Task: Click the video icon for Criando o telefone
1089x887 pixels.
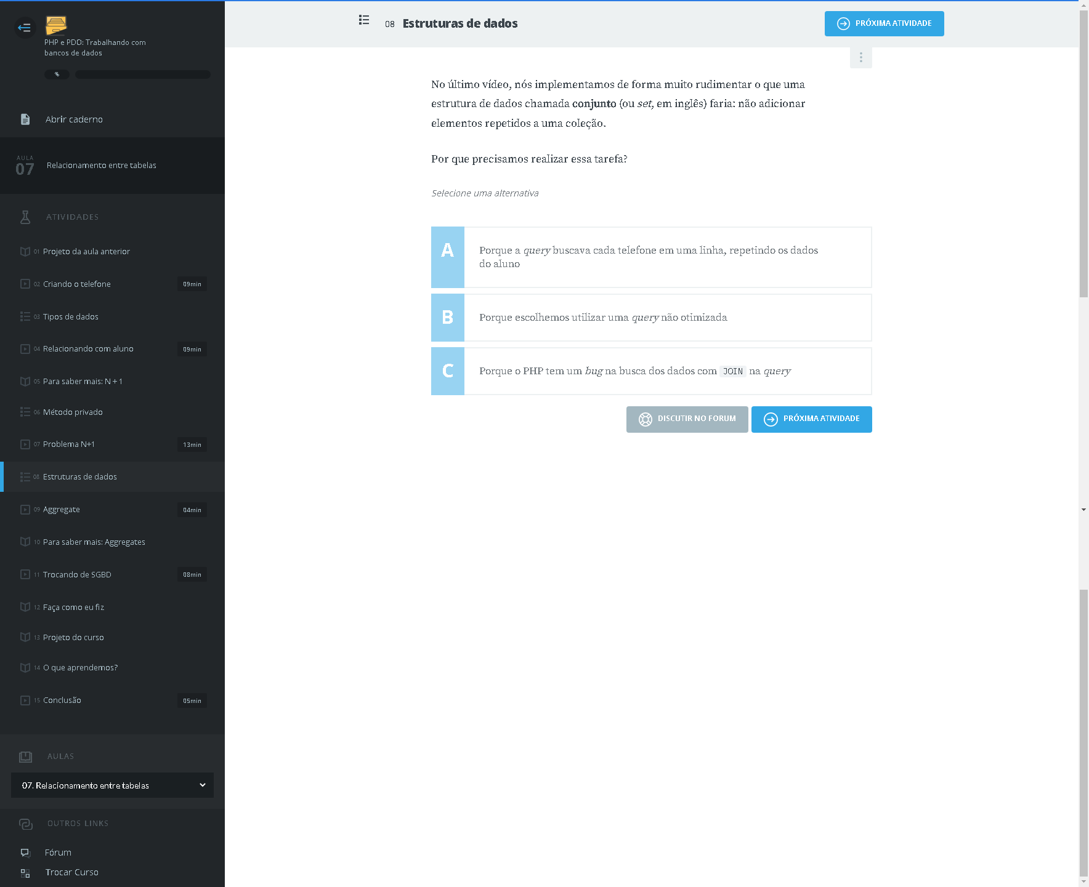Action: point(25,284)
